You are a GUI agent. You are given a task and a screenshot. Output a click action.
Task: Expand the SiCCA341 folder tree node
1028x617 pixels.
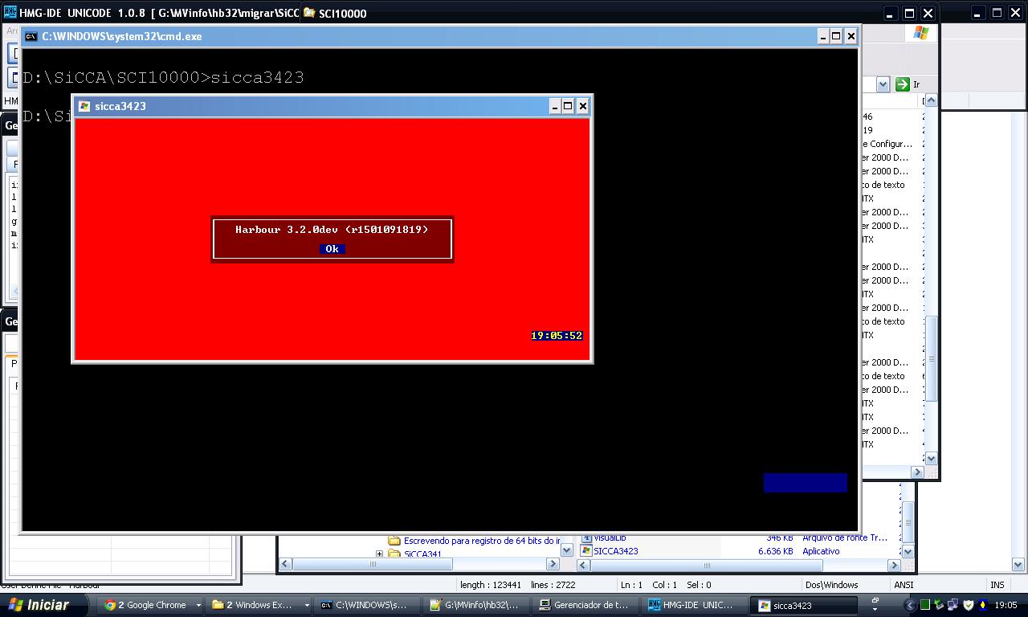[x=379, y=554]
